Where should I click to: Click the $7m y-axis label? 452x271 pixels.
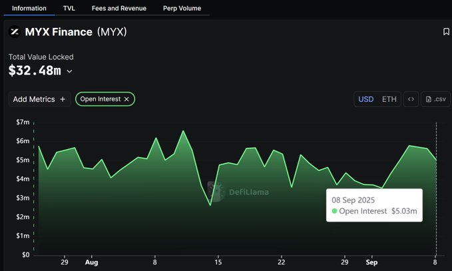point(23,122)
